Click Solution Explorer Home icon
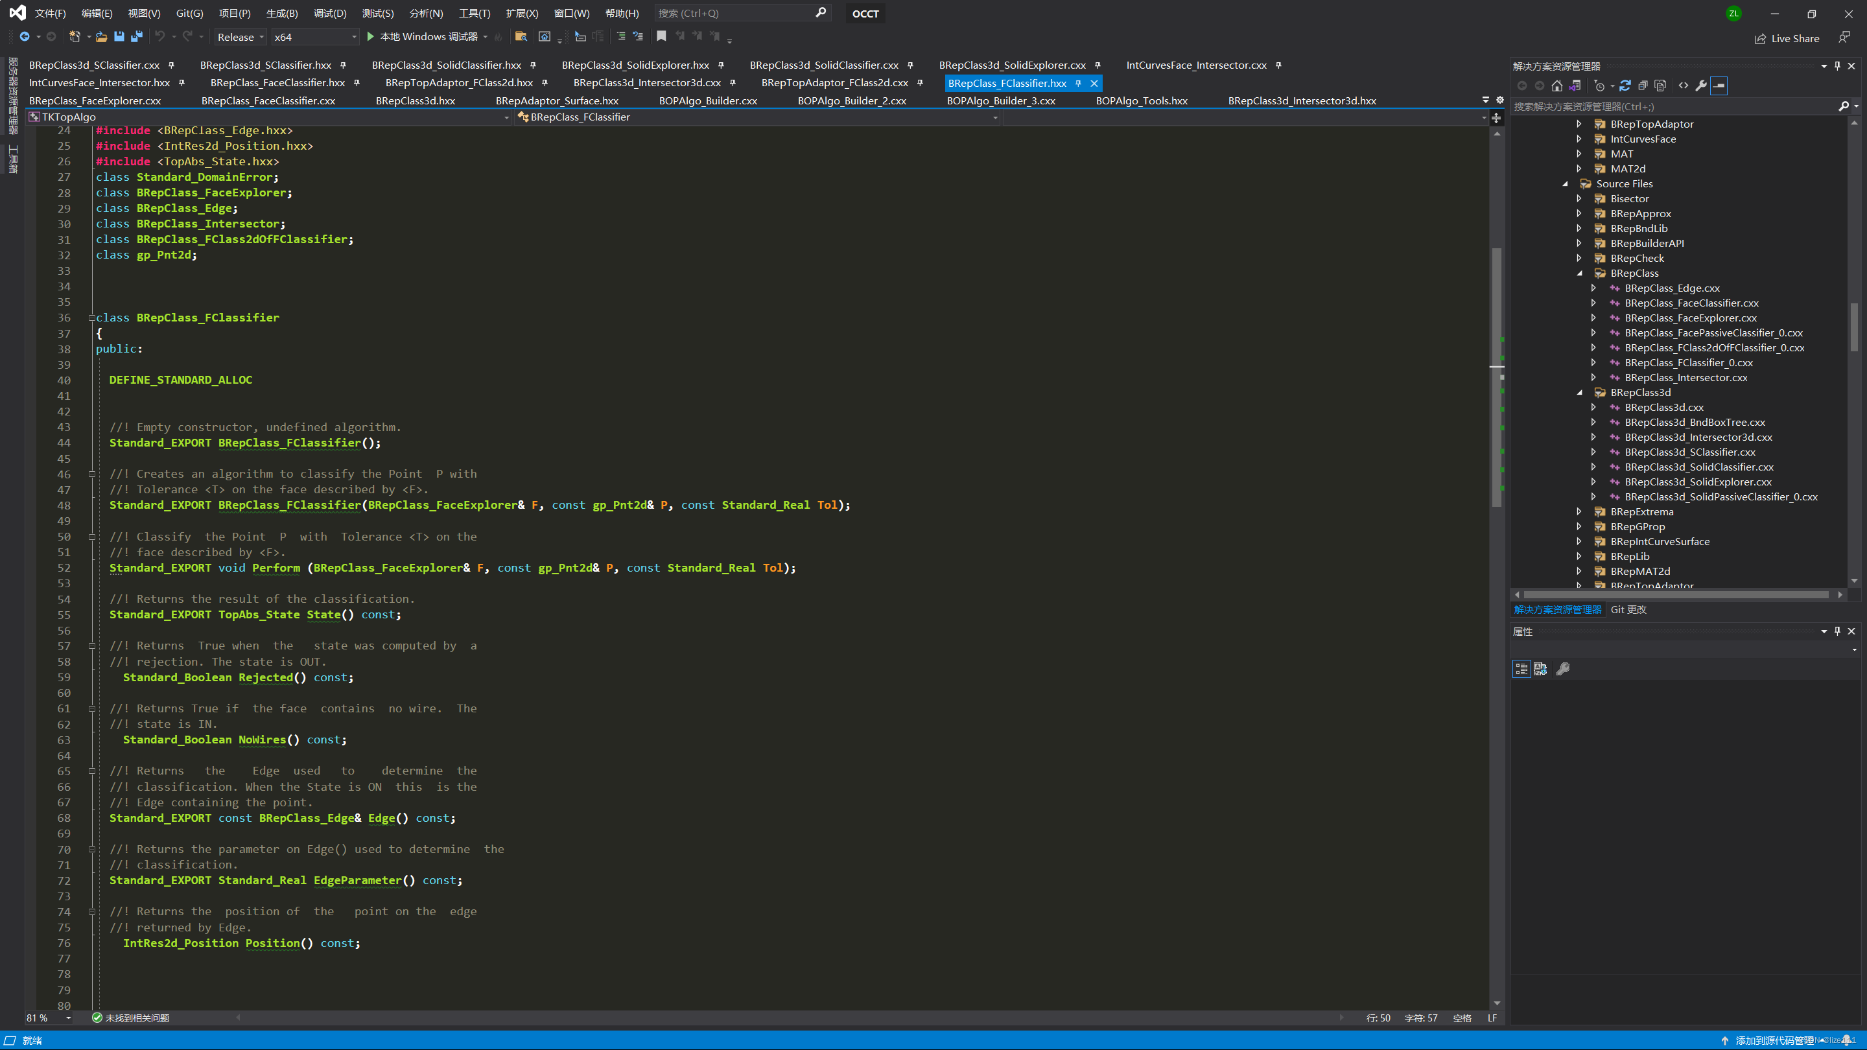1867x1050 pixels. click(x=1556, y=86)
